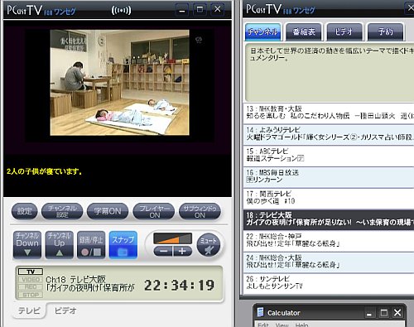Toggle プレイヤーON player button

[154, 211]
